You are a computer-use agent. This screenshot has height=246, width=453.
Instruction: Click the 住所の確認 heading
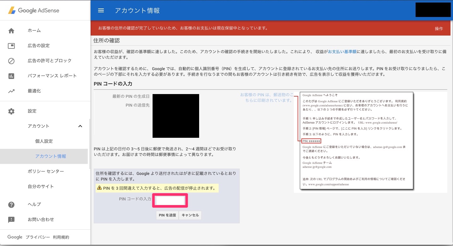(107, 41)
